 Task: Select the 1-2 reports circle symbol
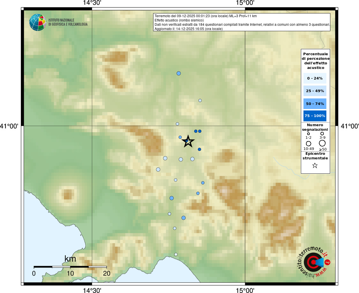(x=308, y=134)
